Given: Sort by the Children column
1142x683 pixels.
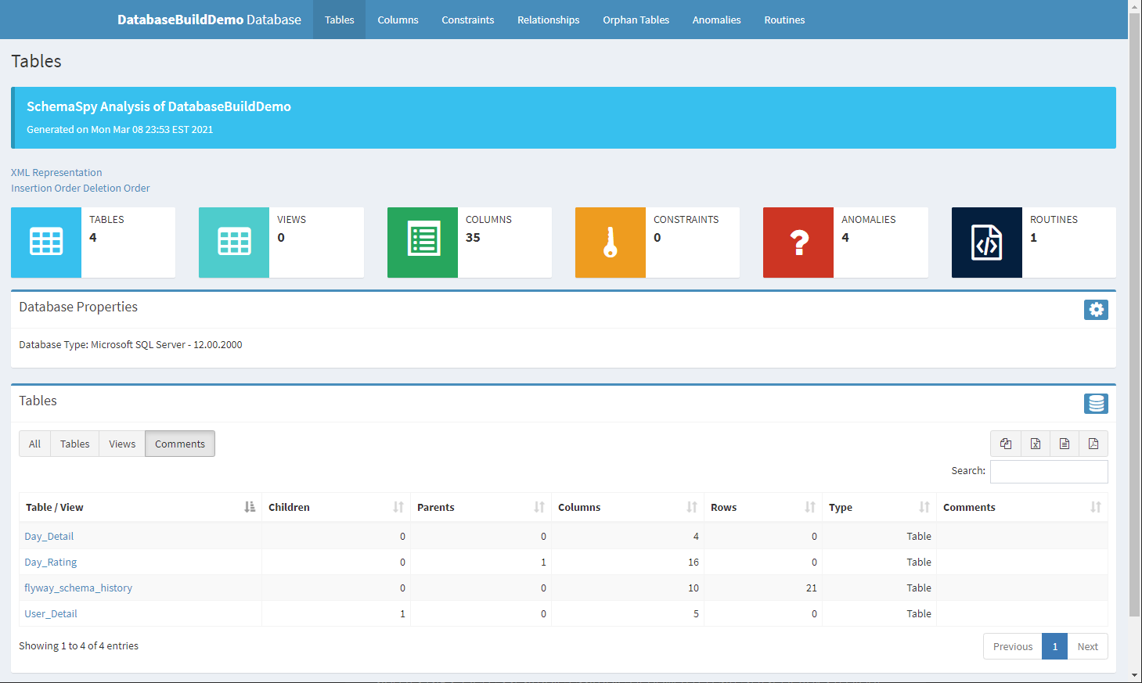Looking at the screenshot, I should (336, 507).
